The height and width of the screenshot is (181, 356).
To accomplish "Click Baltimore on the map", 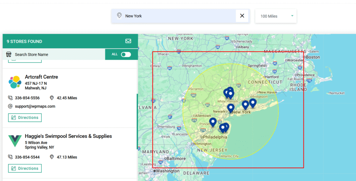I will coord(177,158).
